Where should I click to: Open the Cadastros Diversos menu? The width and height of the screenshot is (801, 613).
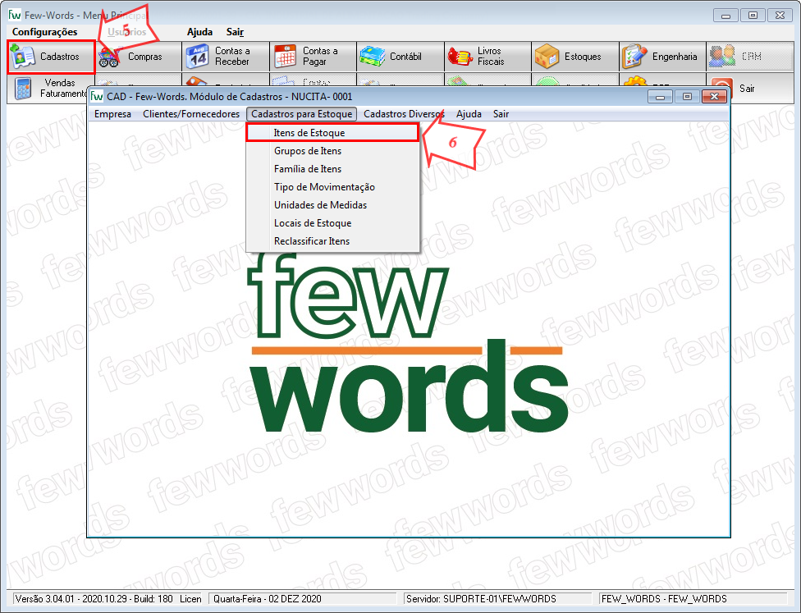[x=404, y=114]
